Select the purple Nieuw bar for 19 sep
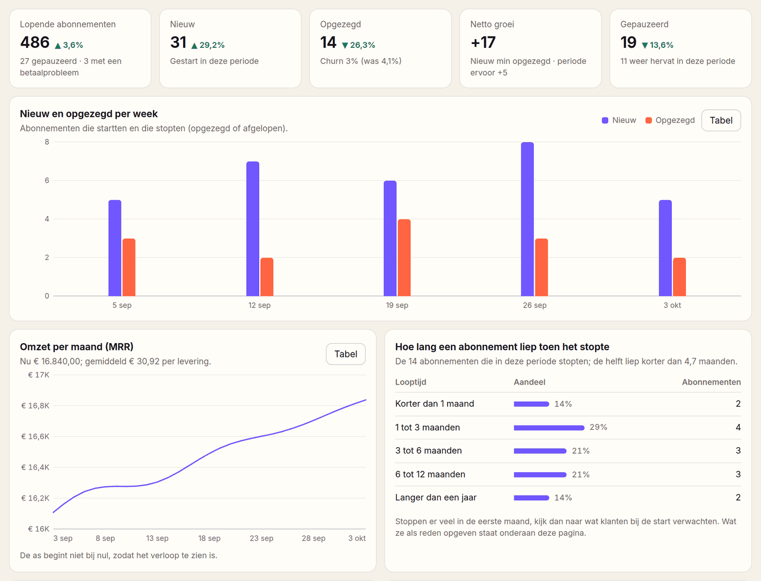 (390, 238)
